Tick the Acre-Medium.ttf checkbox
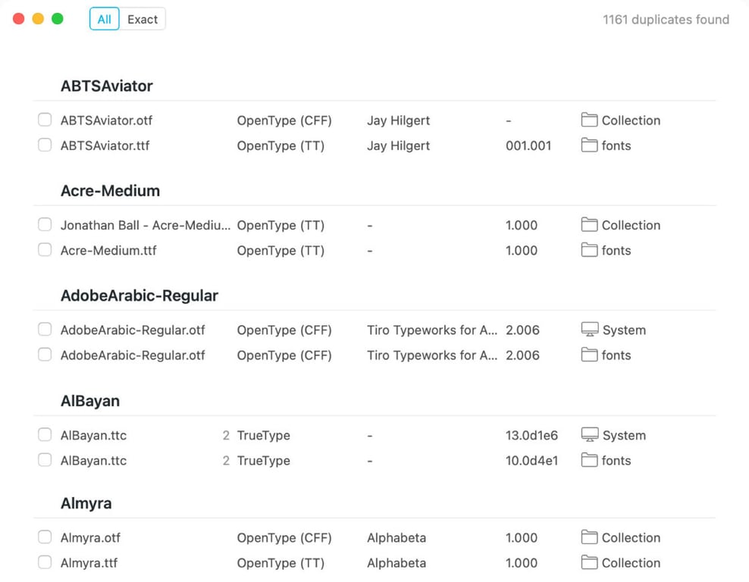This screenshot has height=582, width=749. tap(45, 250)
